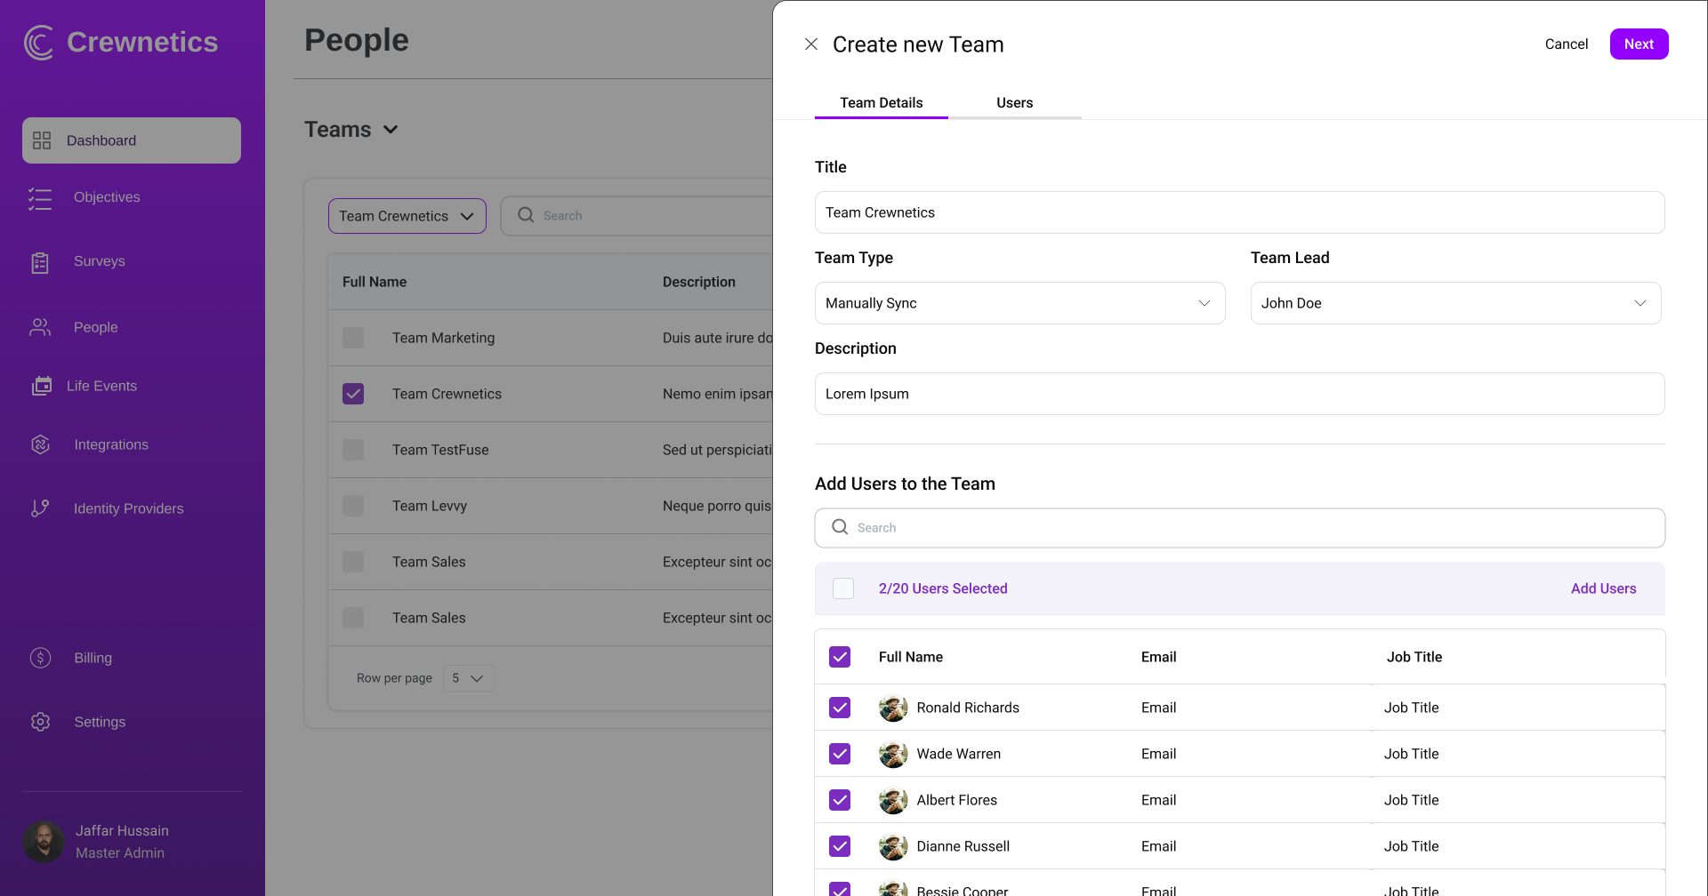The height and width of the screenshot is (896, 1708).
Task: Uncheck Ronald Richards
Action: pyautogui.click(x=840, y=708)
